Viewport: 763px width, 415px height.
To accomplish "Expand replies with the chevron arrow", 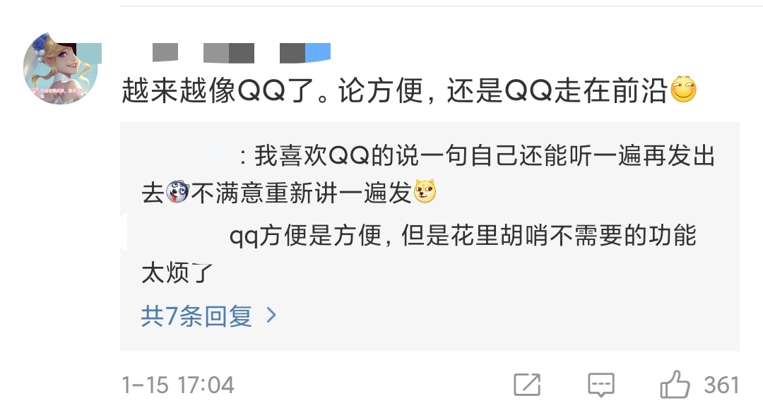I will [x=271, y=316].
